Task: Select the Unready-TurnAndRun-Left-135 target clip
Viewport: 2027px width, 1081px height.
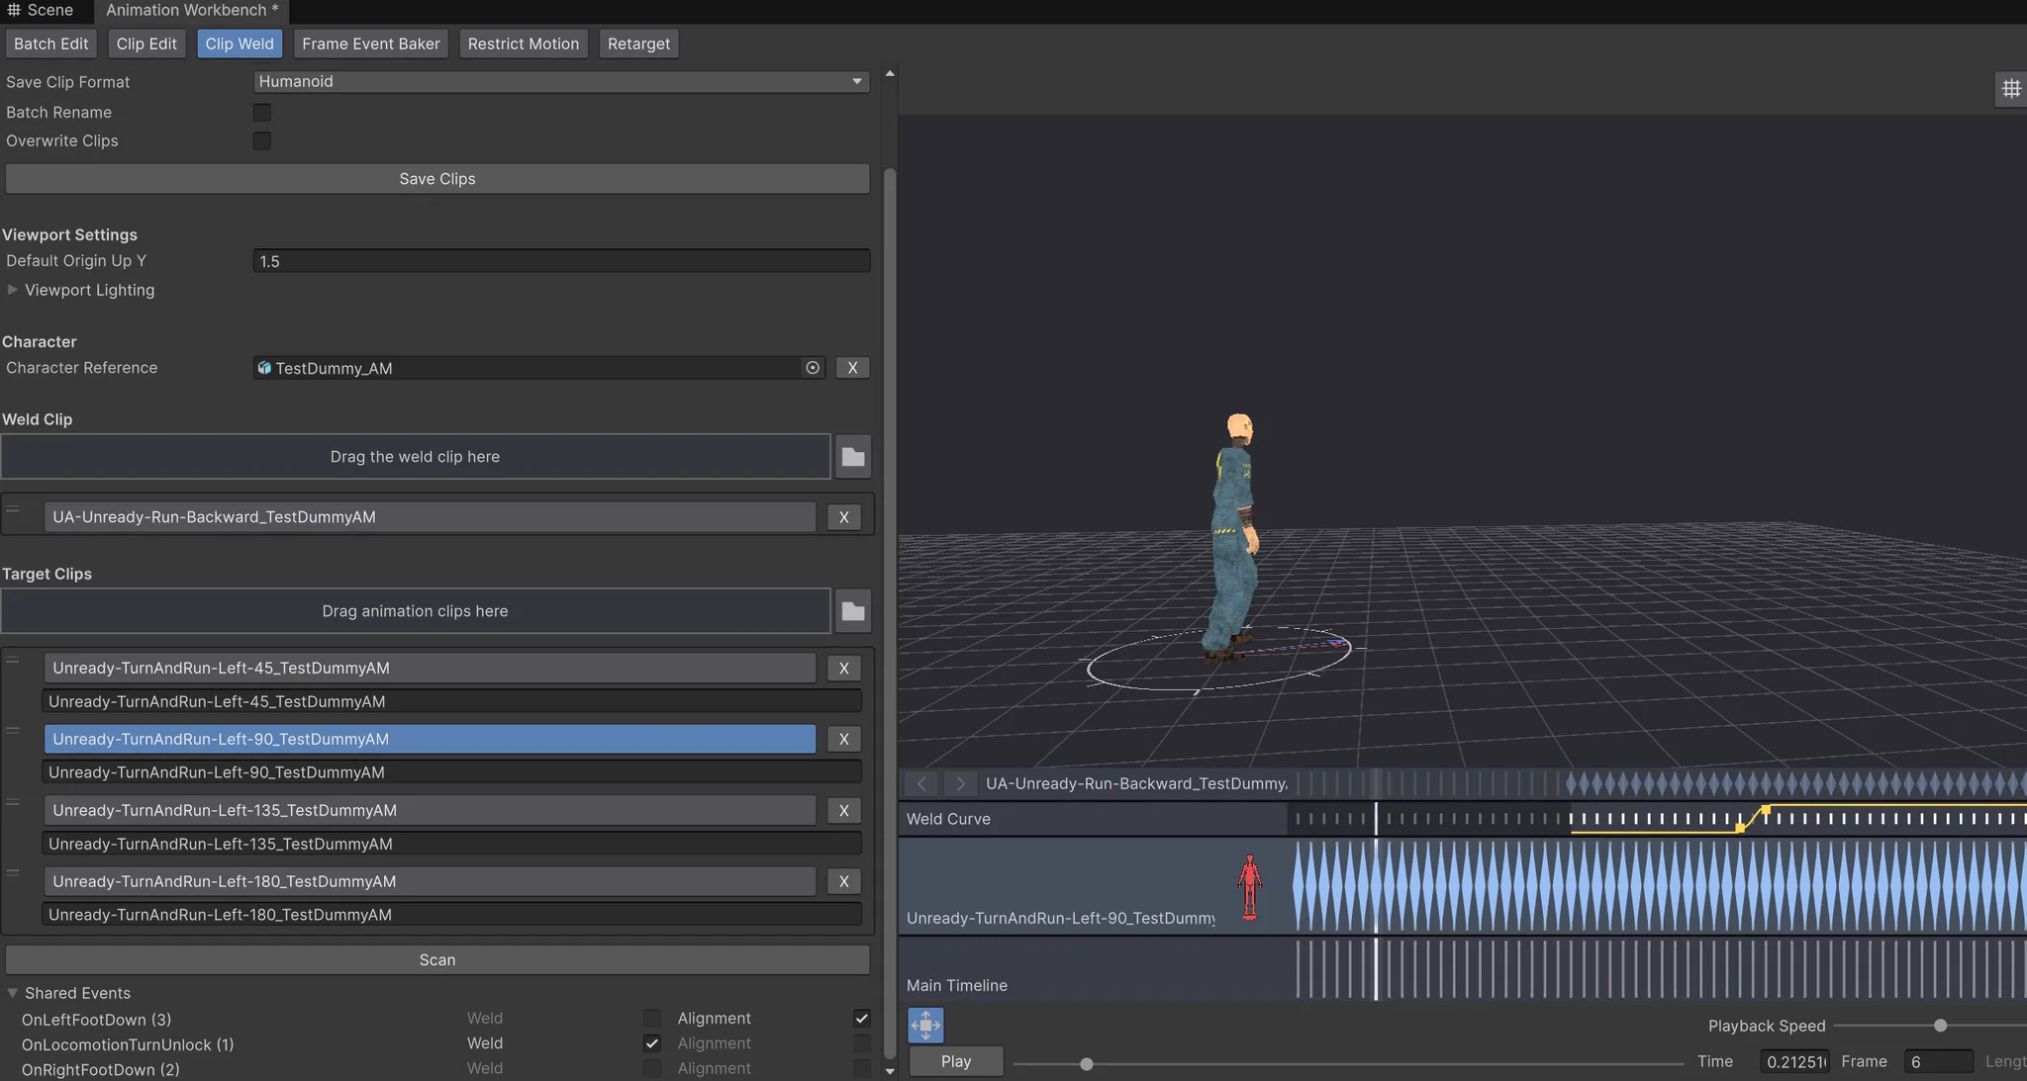Action: click(x=430, y=811)
